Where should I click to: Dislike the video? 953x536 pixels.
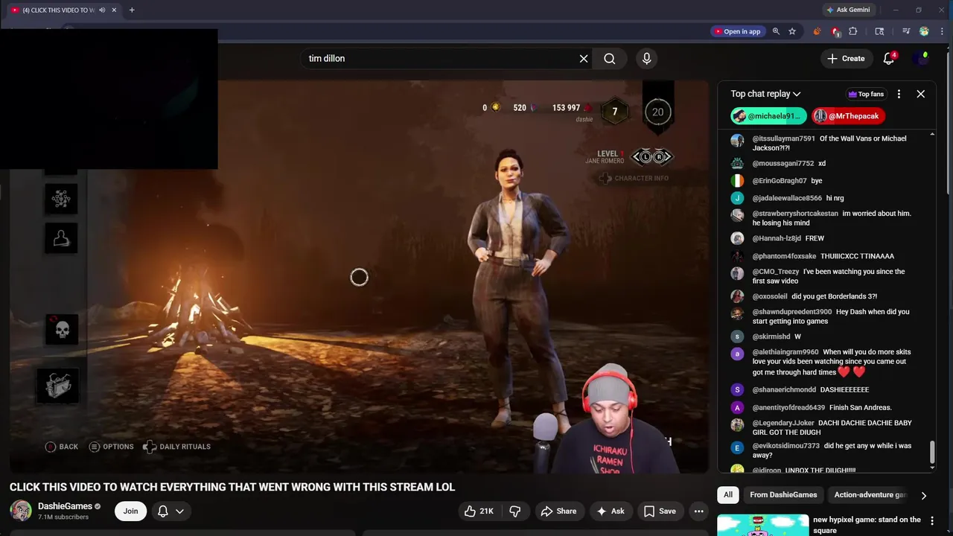click(x=514, y=511)
